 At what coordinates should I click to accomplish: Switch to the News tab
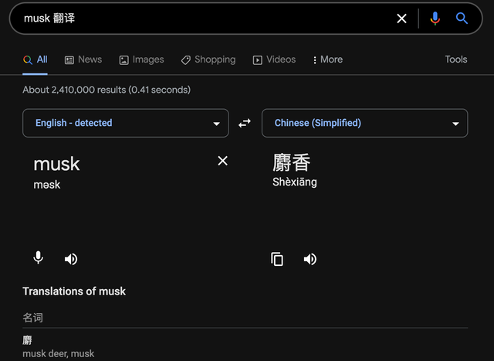click(x=83, y=60)
